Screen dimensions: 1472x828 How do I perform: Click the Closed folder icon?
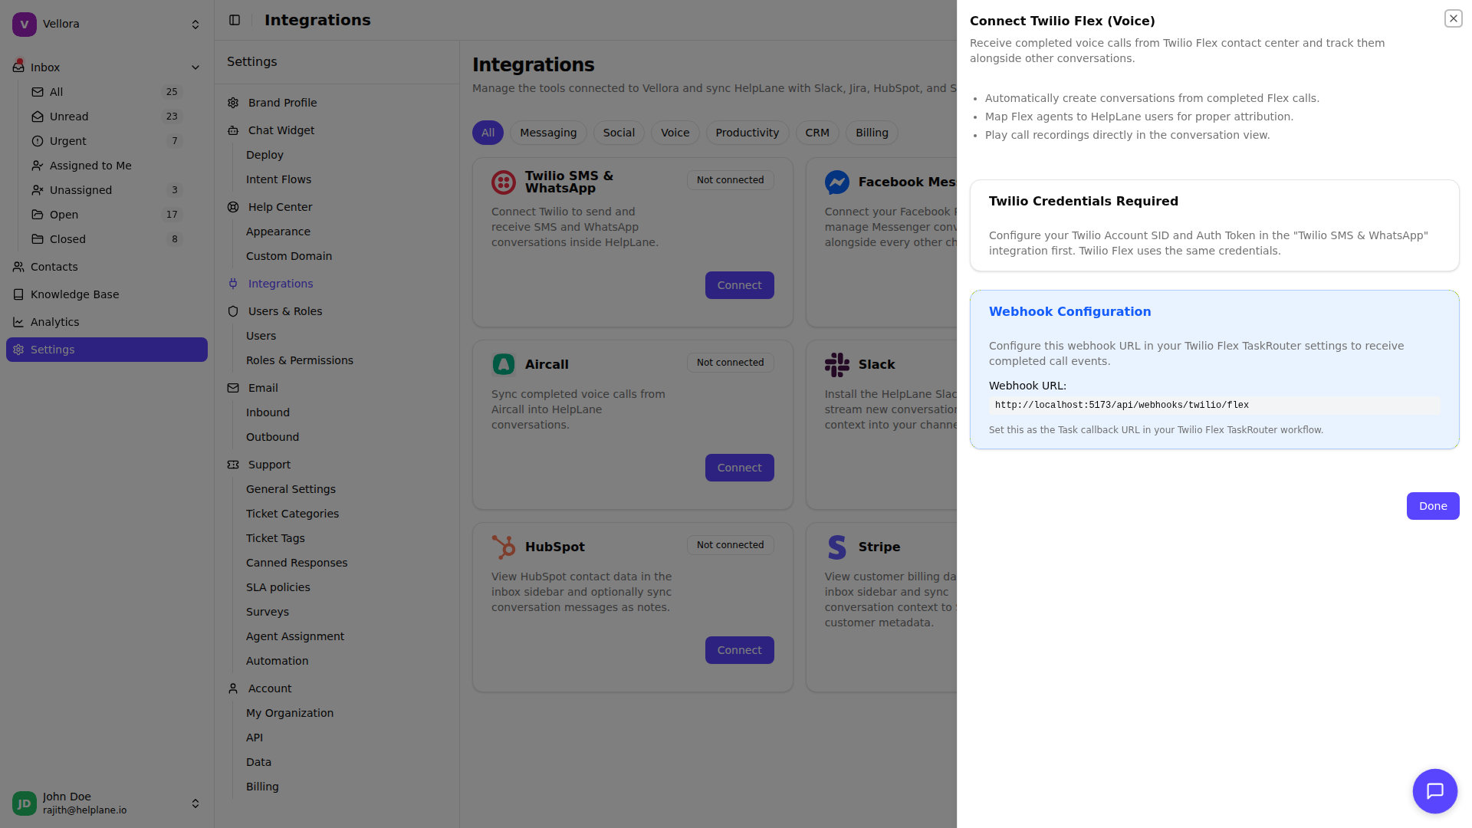pyautogui.click(x=38, y=239)
